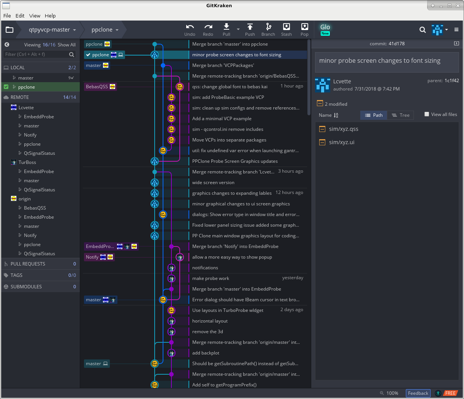
Task: Open the Pull options dropdown arrow
Action: (x=238, y=29)
